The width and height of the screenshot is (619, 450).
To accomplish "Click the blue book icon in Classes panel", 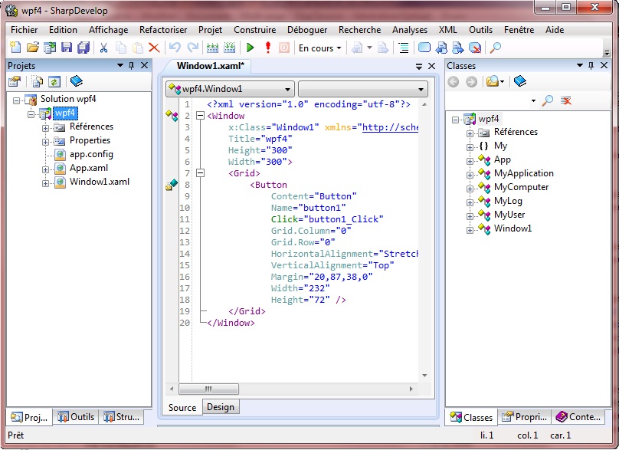I will coord(520,81).
